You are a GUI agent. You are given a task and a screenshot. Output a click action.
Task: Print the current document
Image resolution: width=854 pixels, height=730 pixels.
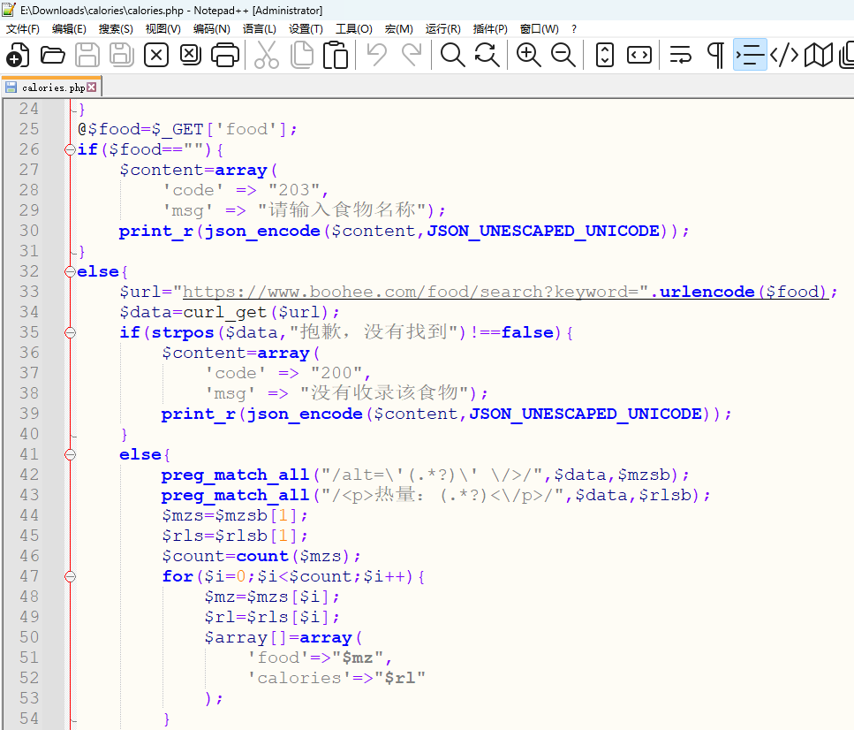tap(225, 56)
